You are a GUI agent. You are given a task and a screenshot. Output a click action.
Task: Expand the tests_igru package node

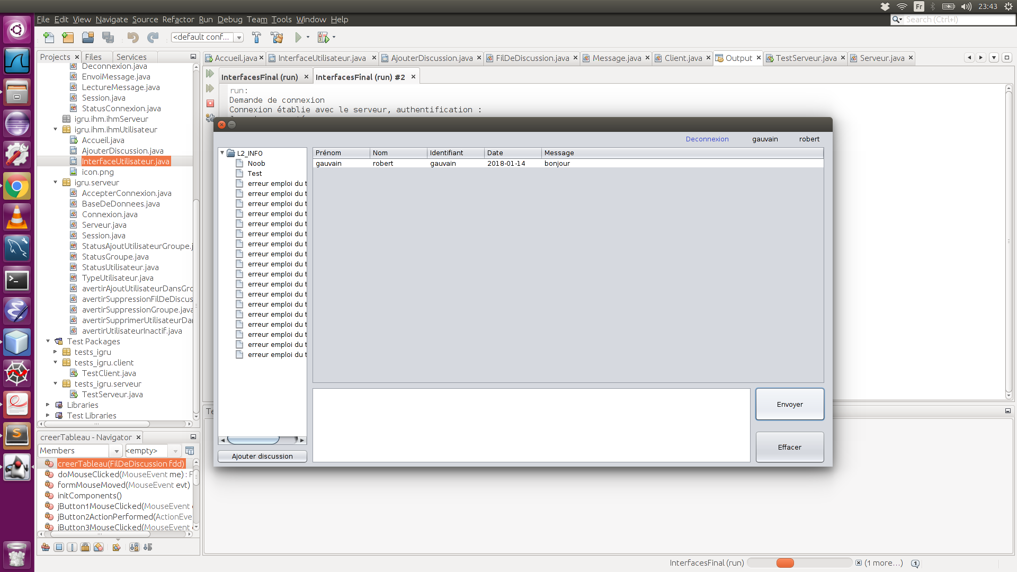click(x=55, y=352)
